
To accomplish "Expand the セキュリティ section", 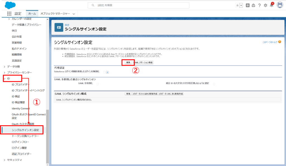I will click(x=4, y=160).
